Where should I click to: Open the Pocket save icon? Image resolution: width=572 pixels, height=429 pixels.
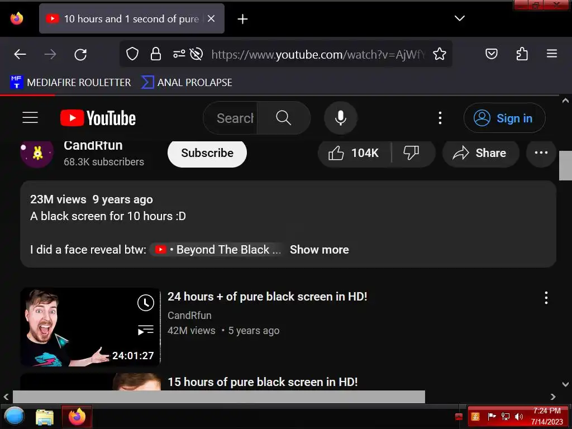[x=492, y=54]
